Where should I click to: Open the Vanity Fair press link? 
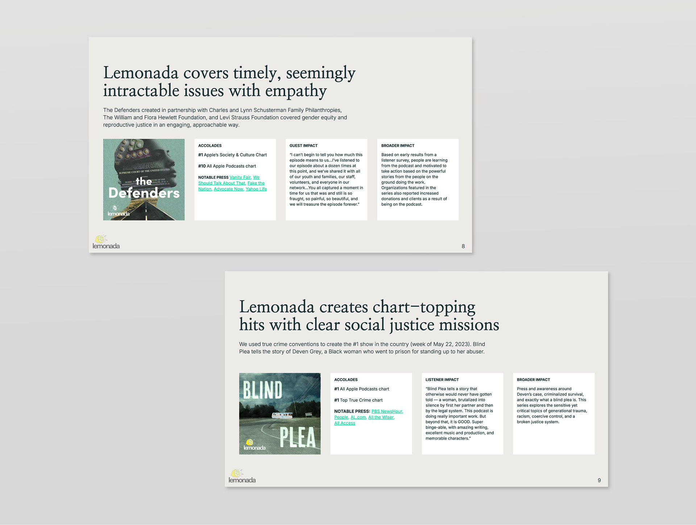coord(240,177)
